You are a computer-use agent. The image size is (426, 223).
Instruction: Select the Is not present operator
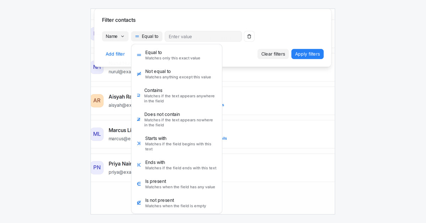pyautogui.click(x=177, y=203)
